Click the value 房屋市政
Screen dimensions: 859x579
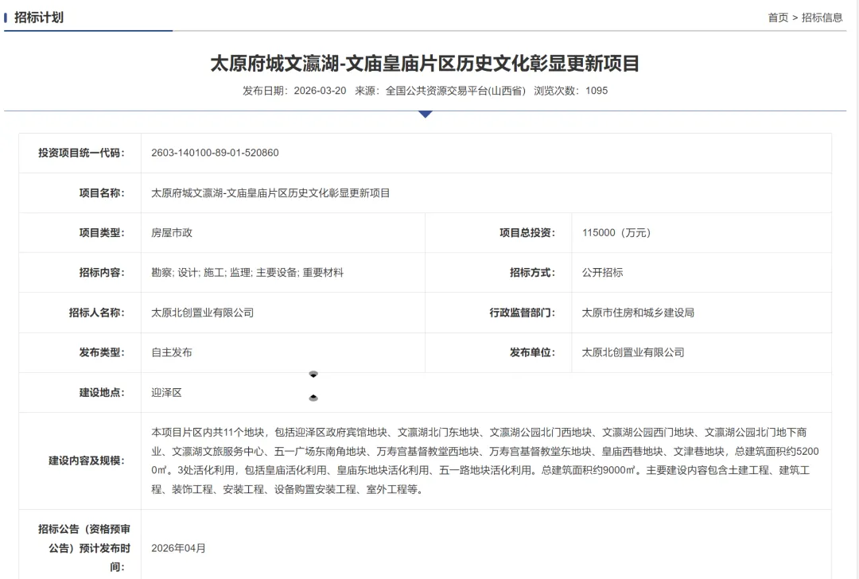point(172,233)
